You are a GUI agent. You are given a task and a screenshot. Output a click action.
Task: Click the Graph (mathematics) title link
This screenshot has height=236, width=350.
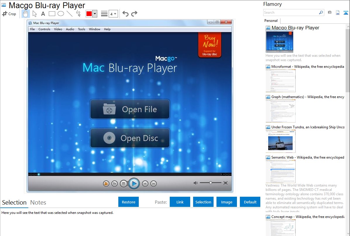tap(308, 97)
